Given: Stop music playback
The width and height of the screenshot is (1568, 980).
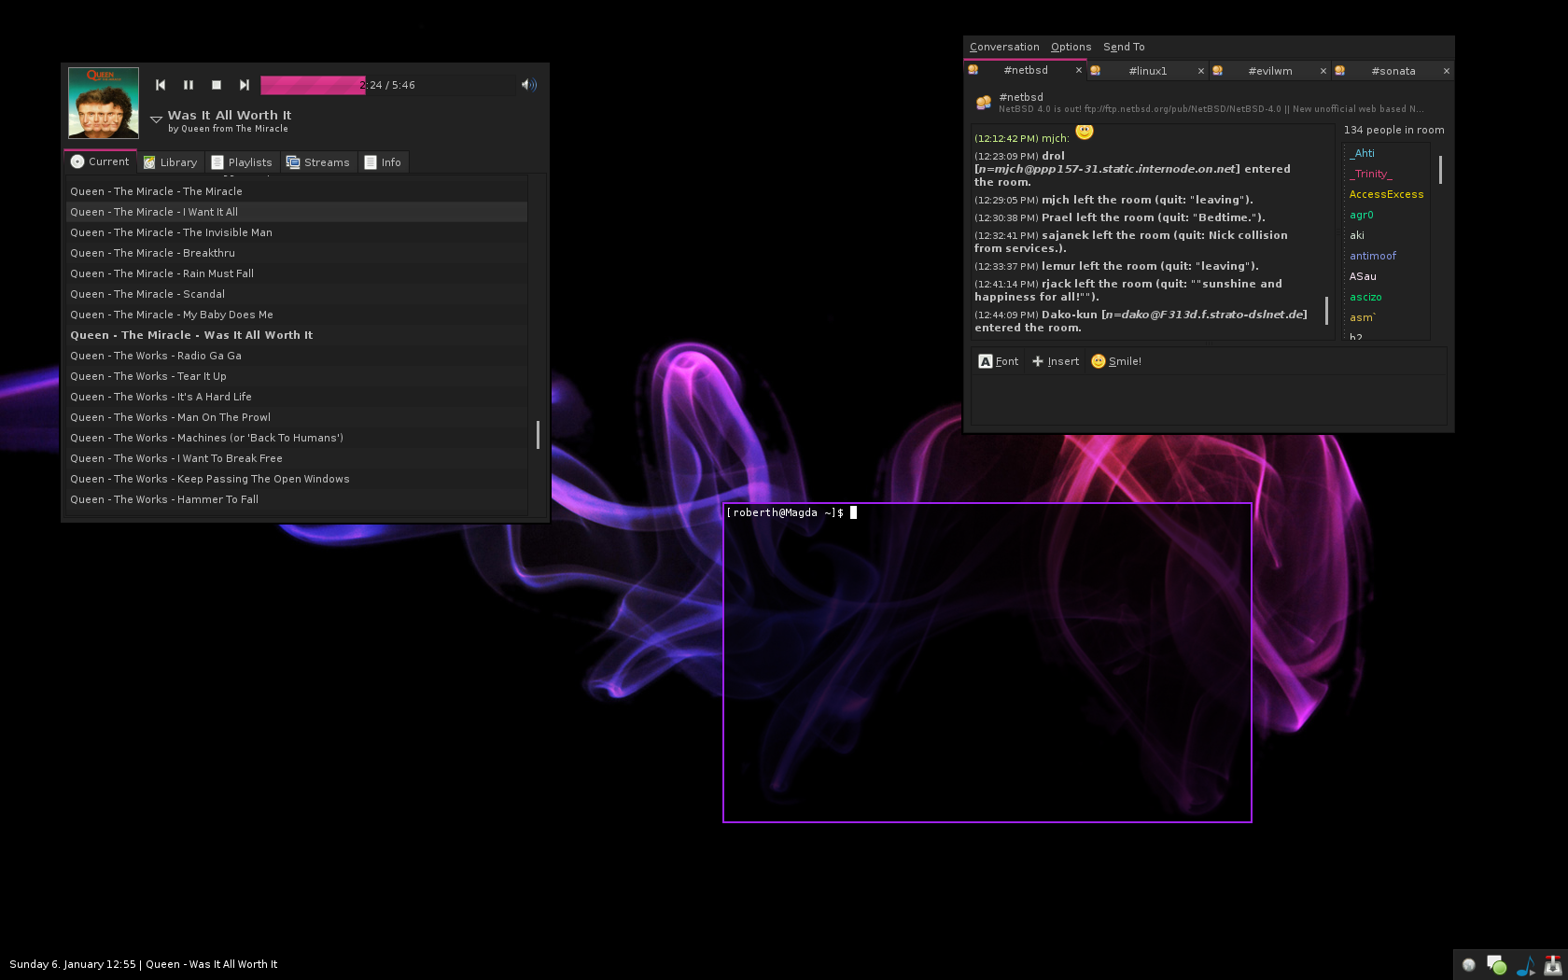Looking at the screenshot, I should tap(217, 85).
